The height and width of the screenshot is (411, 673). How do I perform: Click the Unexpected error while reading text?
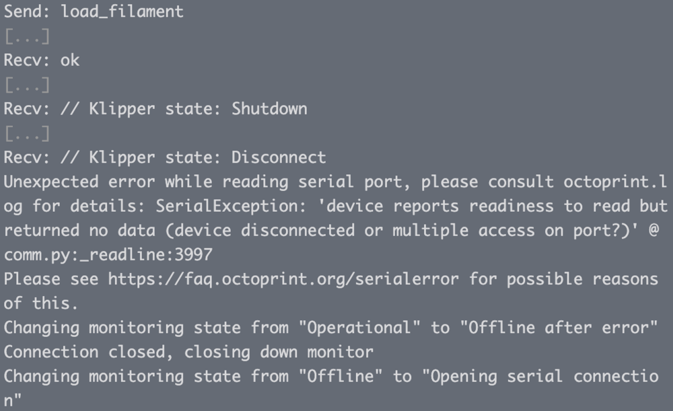point(146,182)
